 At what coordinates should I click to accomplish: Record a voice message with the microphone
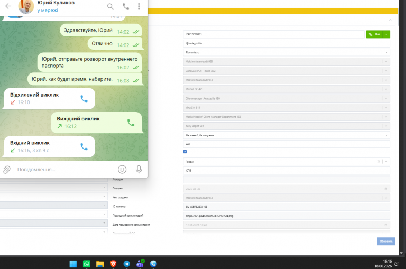(x=139, y=169)
